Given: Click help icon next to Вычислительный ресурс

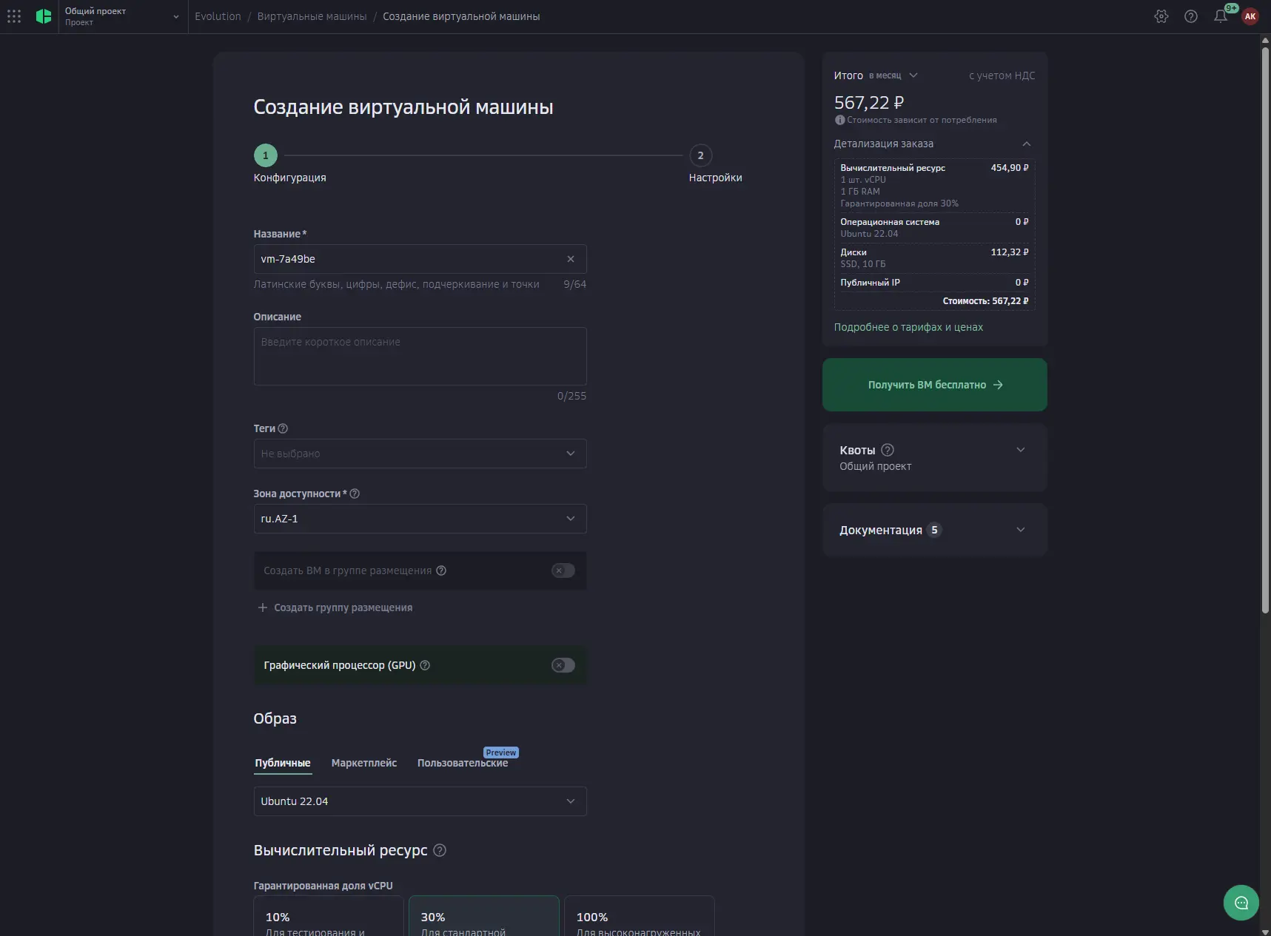Looking at the screenshot, I should click(x=440, y=851).
